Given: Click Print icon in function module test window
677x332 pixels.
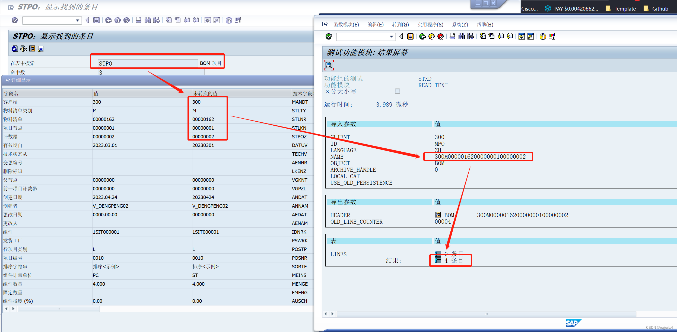Looking at the screenshot, I should pyautogui.click(x=452, y=36).
